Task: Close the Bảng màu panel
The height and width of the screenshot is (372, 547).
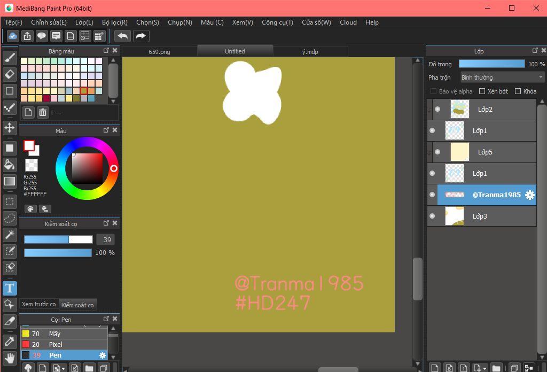Action: pyautogui.click(x=115, y=51)
